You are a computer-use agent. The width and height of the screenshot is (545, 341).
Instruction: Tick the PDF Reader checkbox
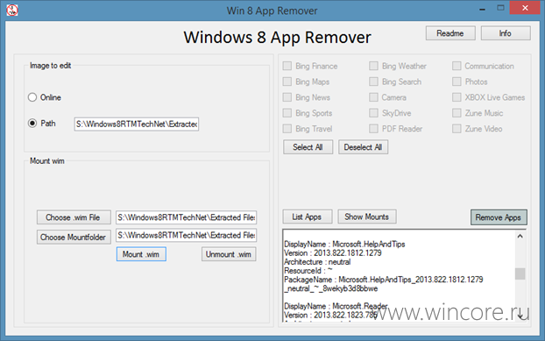click(x=373, y=129)
